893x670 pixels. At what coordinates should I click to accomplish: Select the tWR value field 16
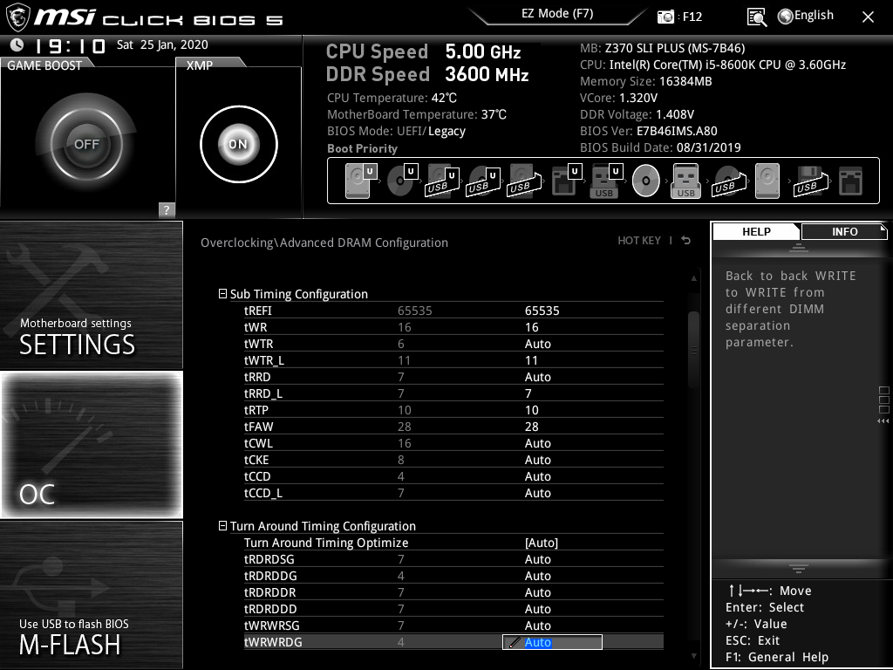pyautogui.click(x=531, y=327)
